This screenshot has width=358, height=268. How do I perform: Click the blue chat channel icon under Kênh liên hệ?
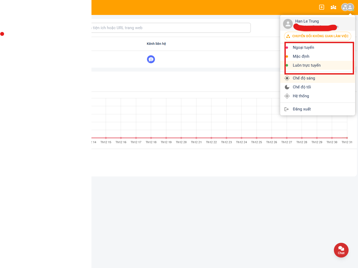coord(151,59)
